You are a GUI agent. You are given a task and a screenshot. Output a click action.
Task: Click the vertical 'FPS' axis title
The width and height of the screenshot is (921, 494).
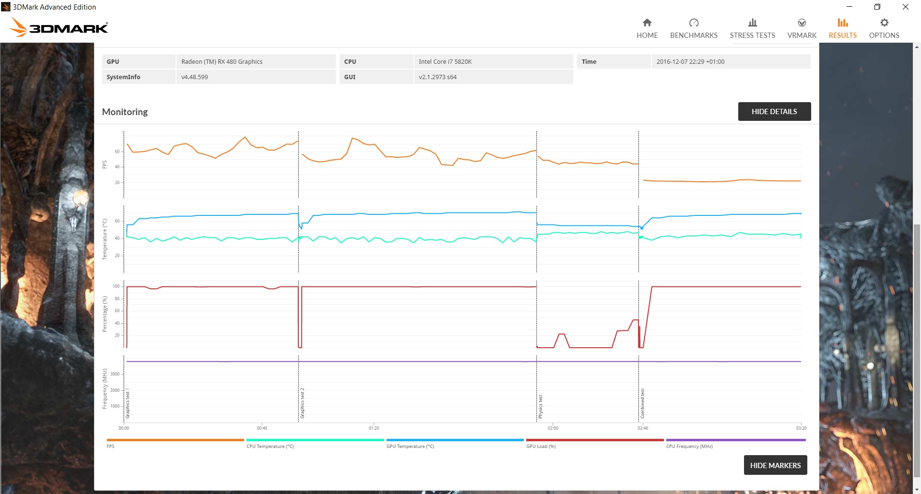pos(105,165)
